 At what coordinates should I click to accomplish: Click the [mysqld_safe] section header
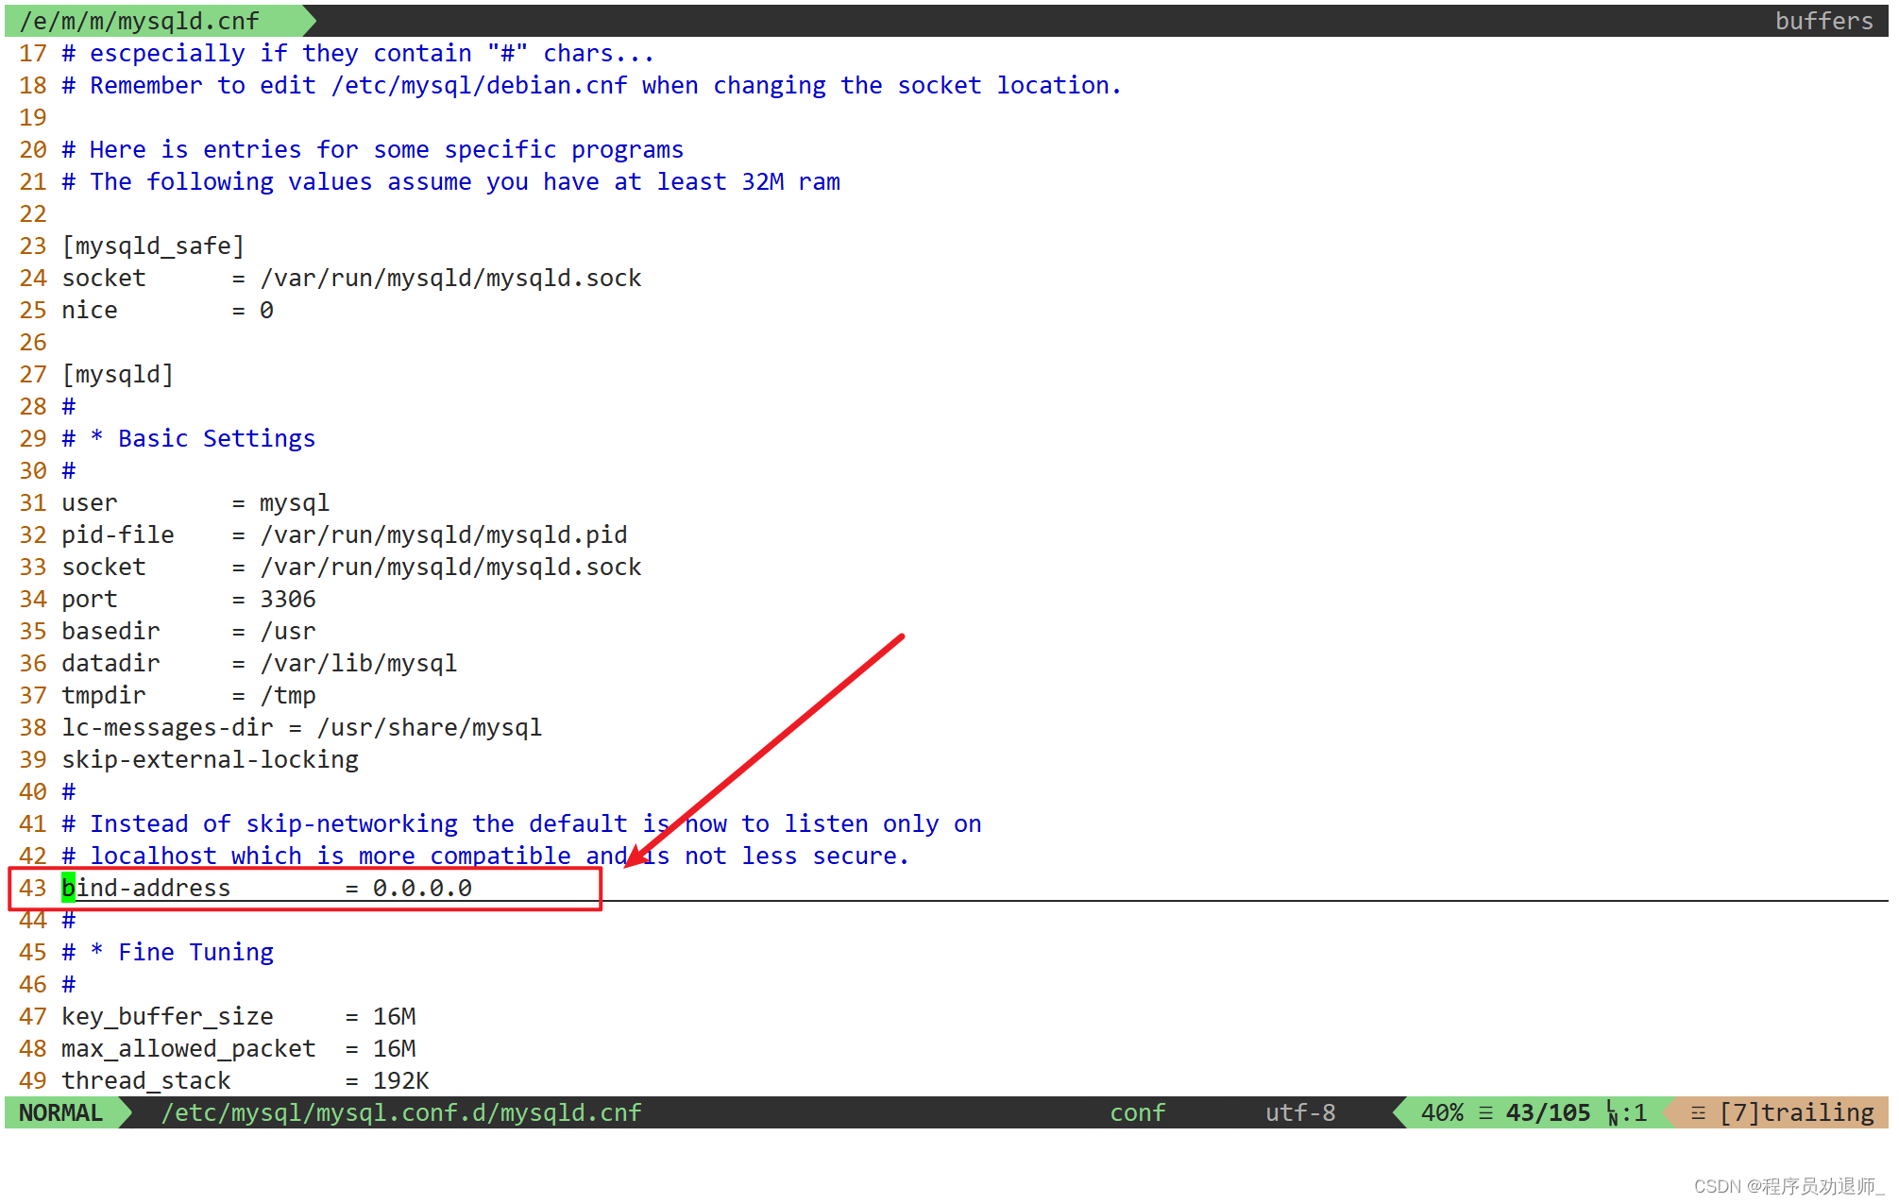[x=153, y=246]
